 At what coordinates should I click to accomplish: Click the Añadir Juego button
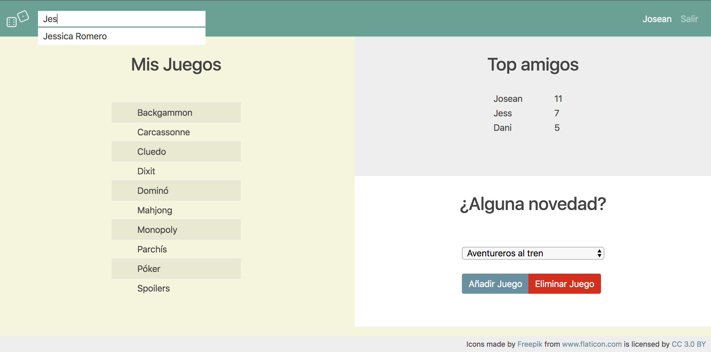(495, 284)
